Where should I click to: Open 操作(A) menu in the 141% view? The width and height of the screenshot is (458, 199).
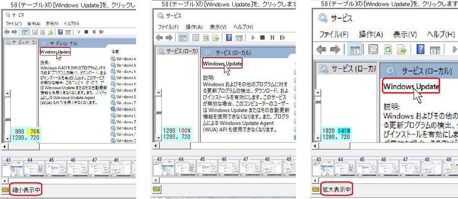point(371,34)
